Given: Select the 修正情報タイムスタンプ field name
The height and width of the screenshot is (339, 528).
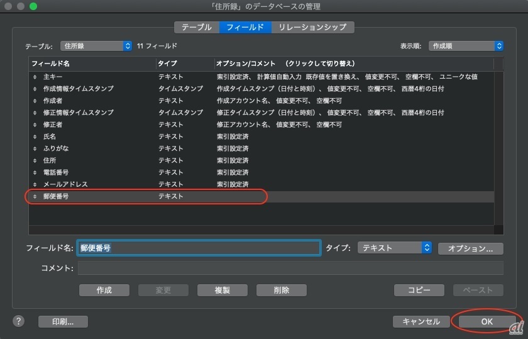Looking at the screenshot, I should click(x=79, y=113).
